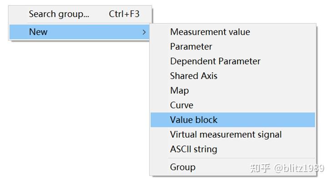
Task: Select Parameter from the New submenu
Action: 191,46
